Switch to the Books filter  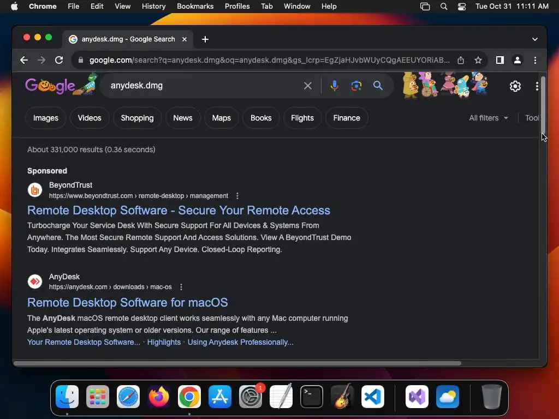(261, 118)
